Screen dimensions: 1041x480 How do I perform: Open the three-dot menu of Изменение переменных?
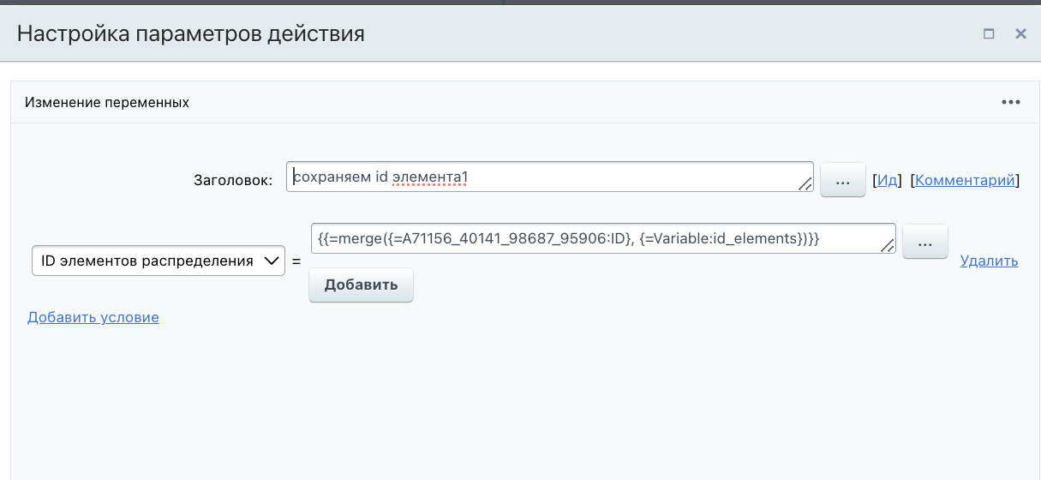pyautogui.click(x=1011, y=103)
